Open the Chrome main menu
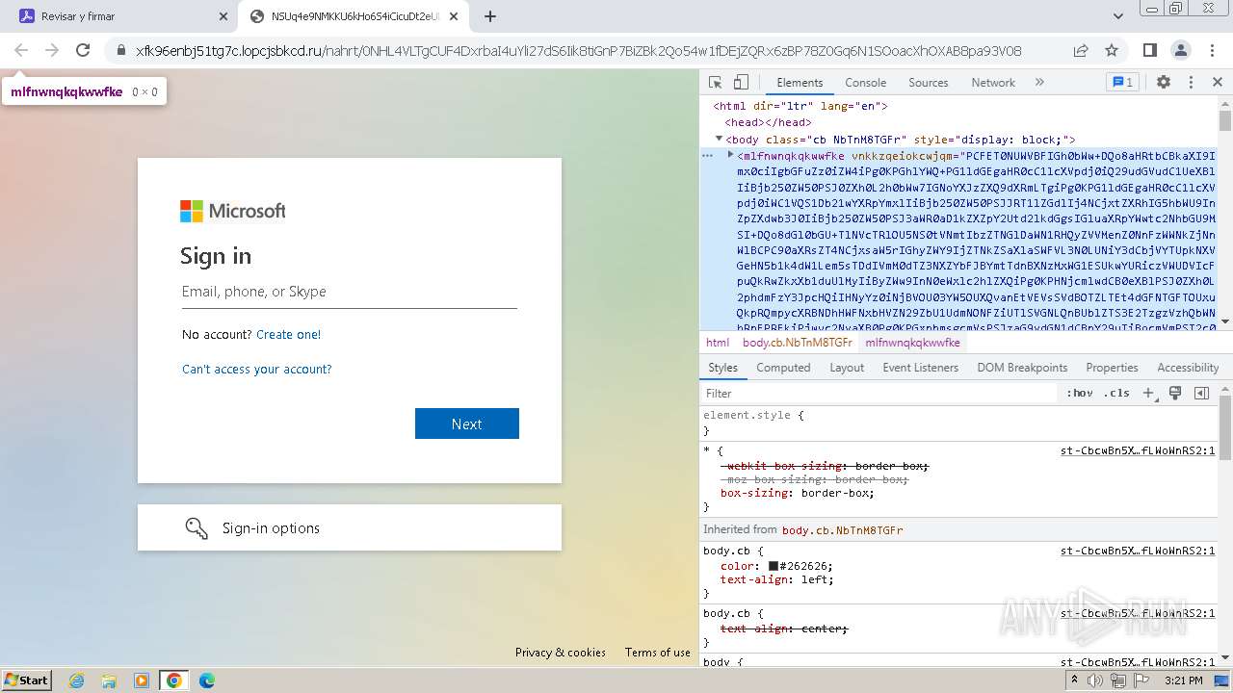Screen dimensions: 1233x693 click(x=1211, y=50)
